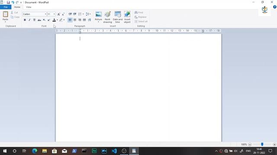277x155 pixels.
Task: Switch to the Home tab
Action: point(17,7)
